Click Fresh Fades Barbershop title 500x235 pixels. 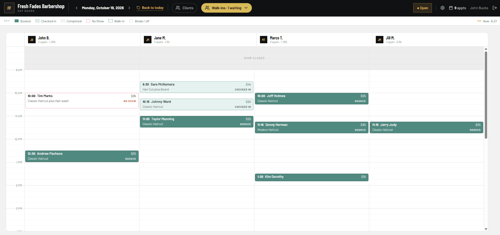[41, 6]
